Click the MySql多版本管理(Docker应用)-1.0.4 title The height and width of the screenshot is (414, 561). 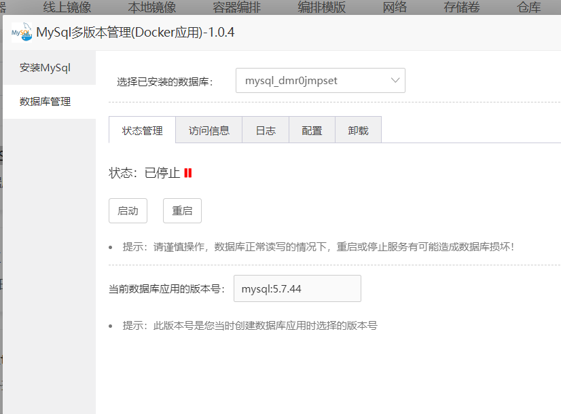tap(135, 33)
